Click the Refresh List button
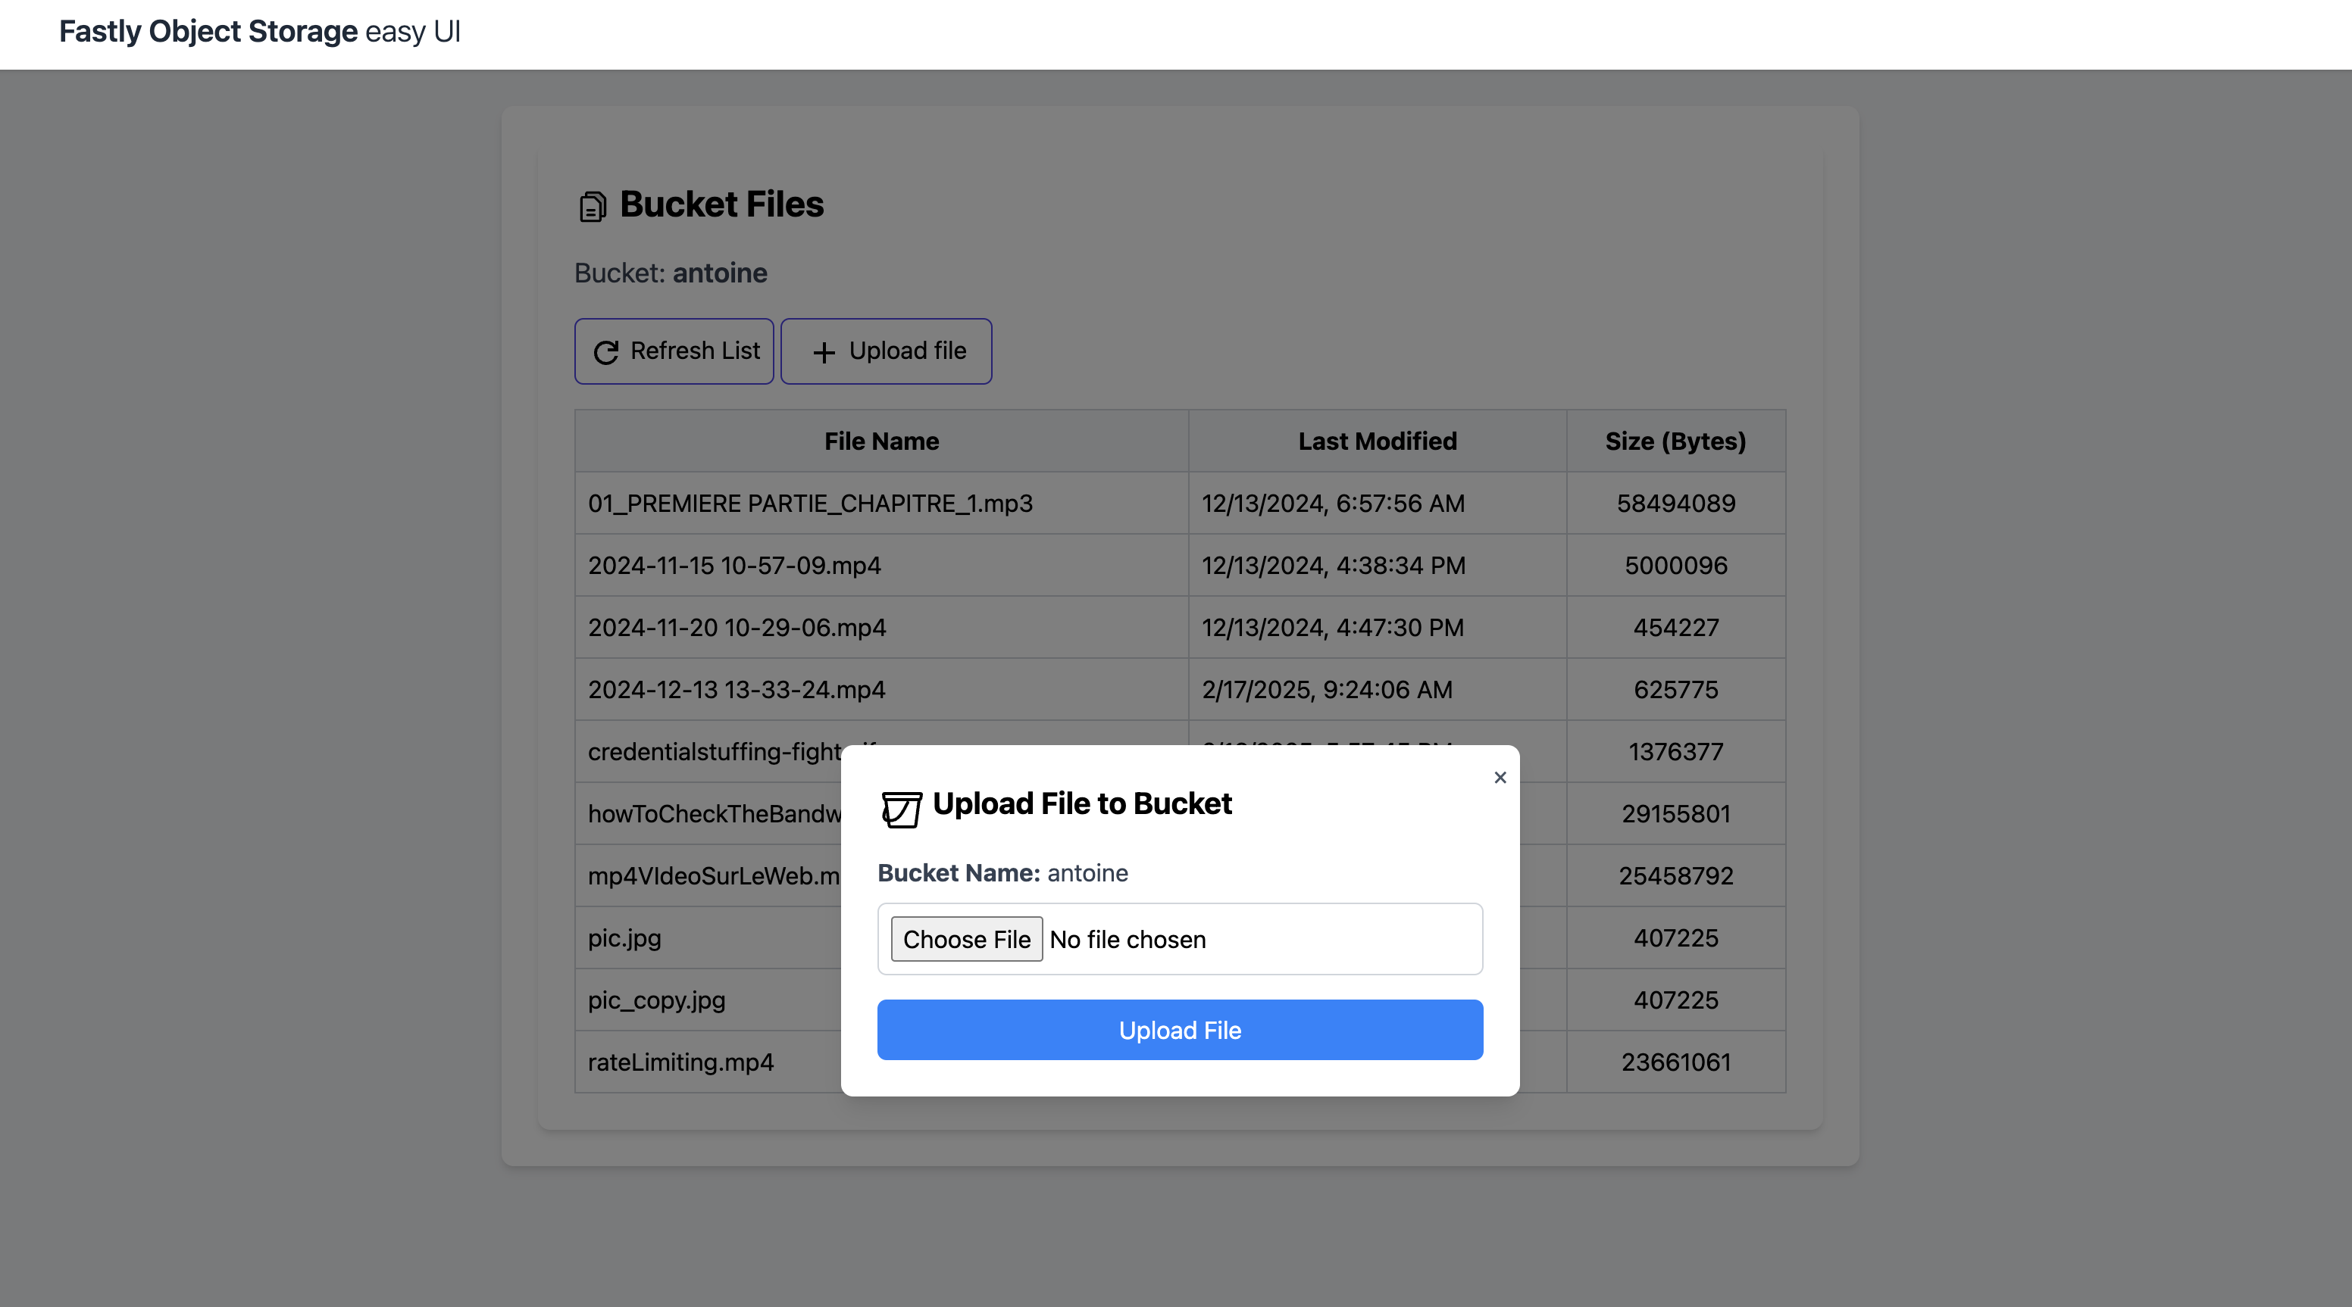This screenshot has height=1307, width=2352. tap(674, 351)
